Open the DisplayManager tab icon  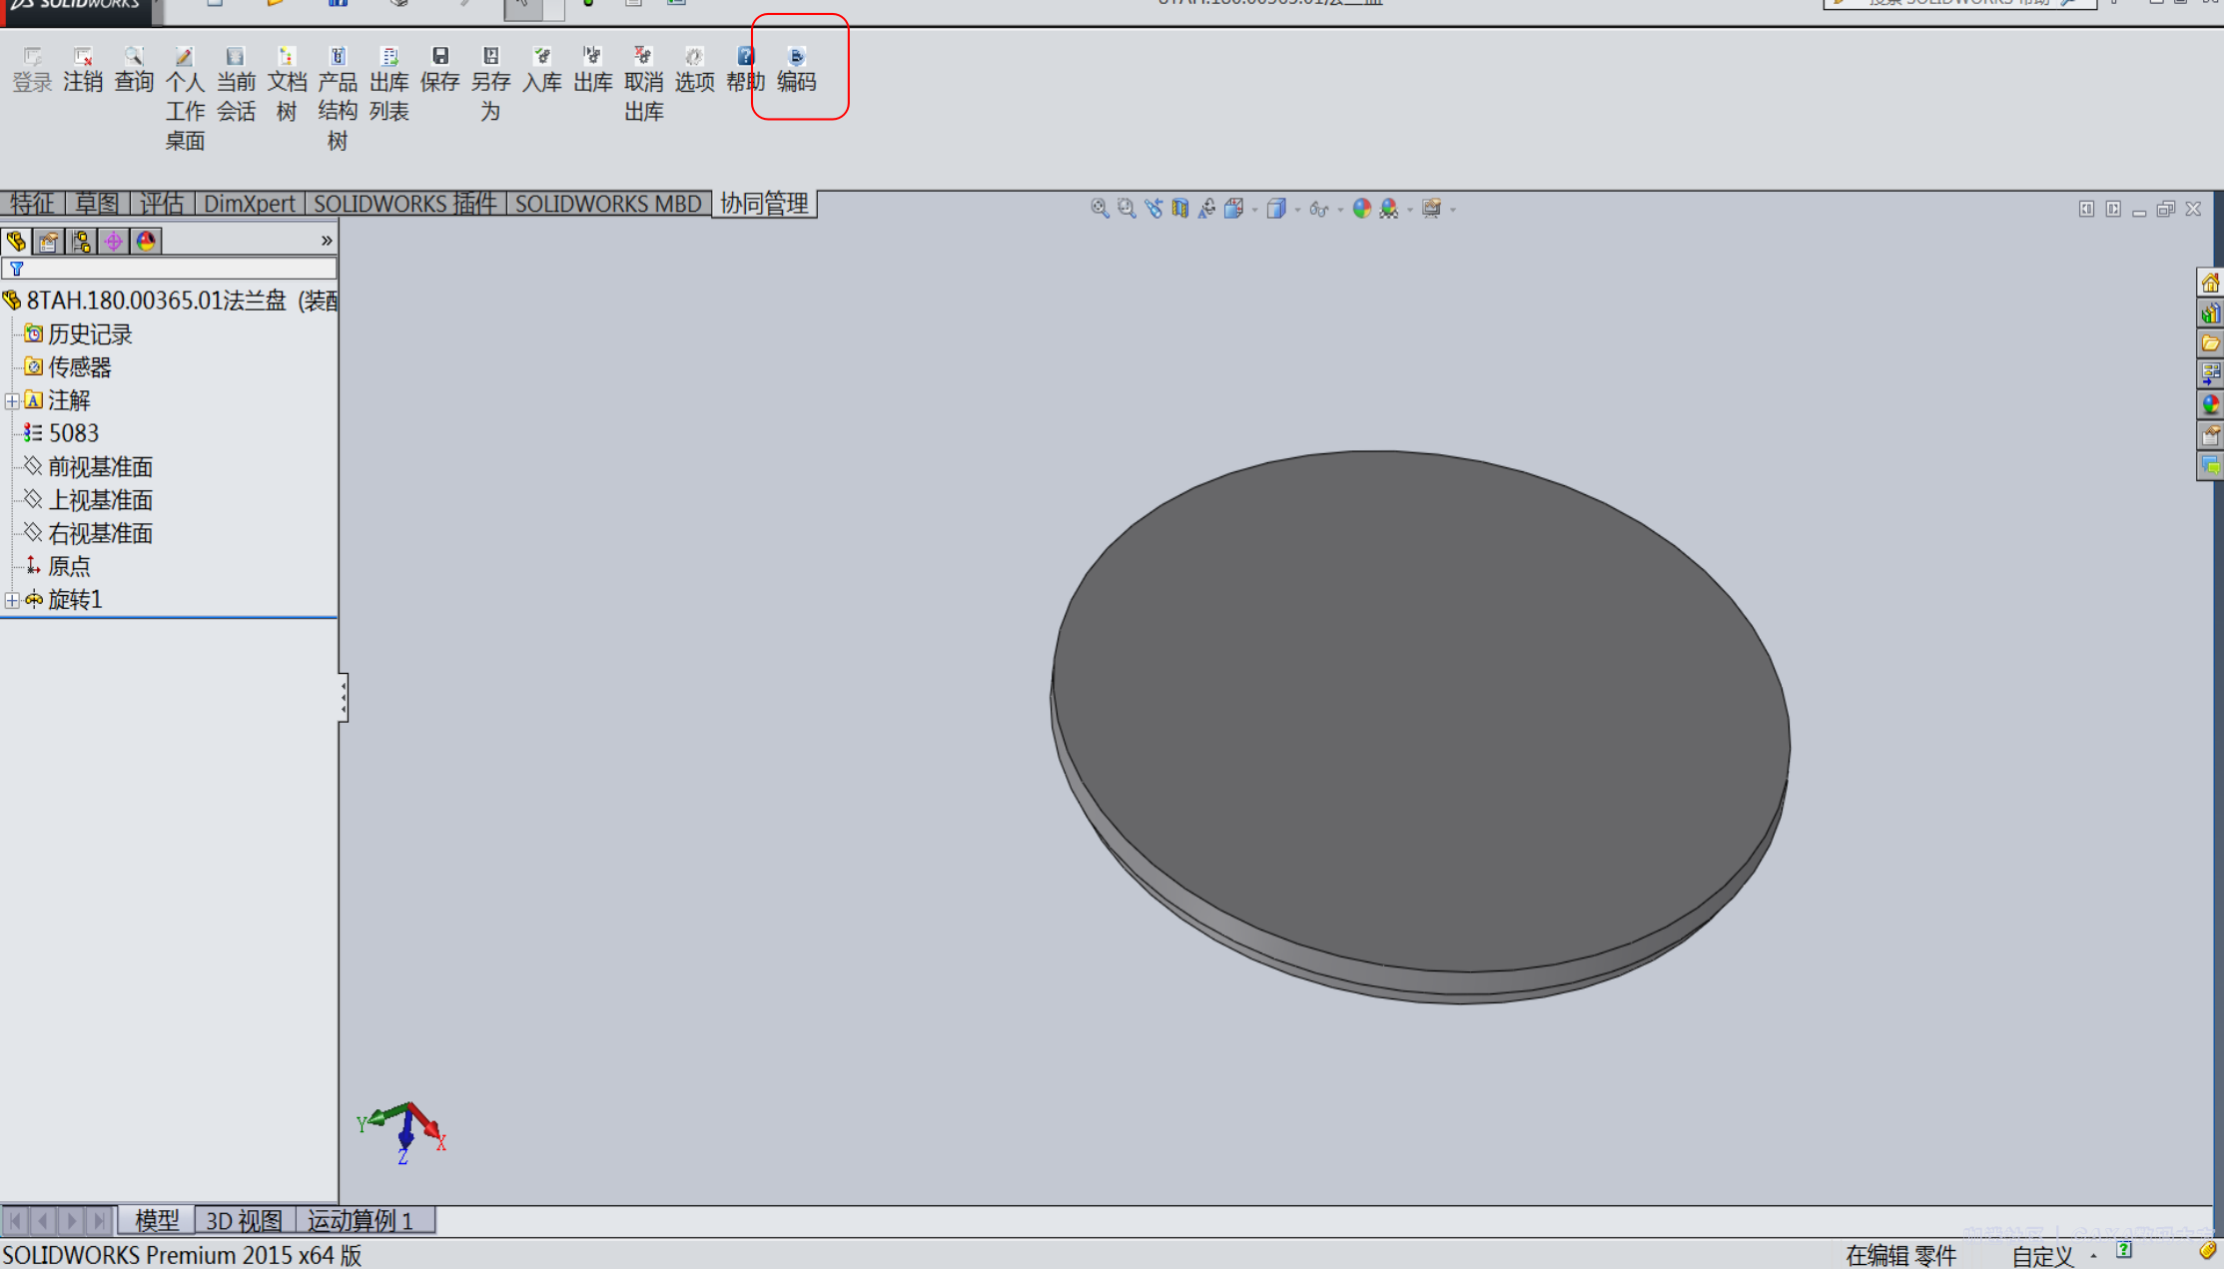tap(146, 241)
